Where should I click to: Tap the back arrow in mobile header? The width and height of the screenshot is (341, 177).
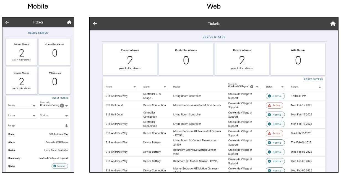7,22
